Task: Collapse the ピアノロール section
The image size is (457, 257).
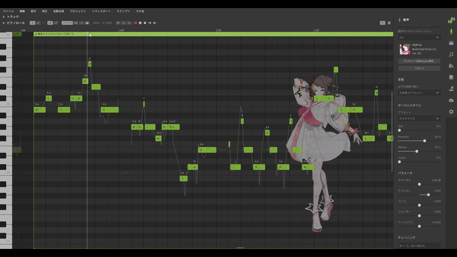Action: point(3,23)
